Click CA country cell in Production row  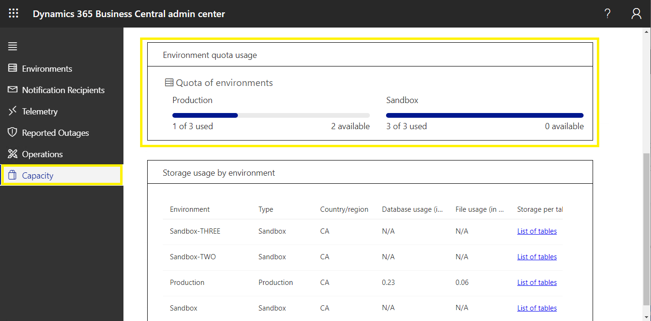coord(325,283)
